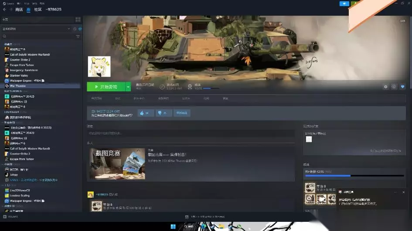
Task: Click the thumbs up recommend button
Action: point(146,113)
